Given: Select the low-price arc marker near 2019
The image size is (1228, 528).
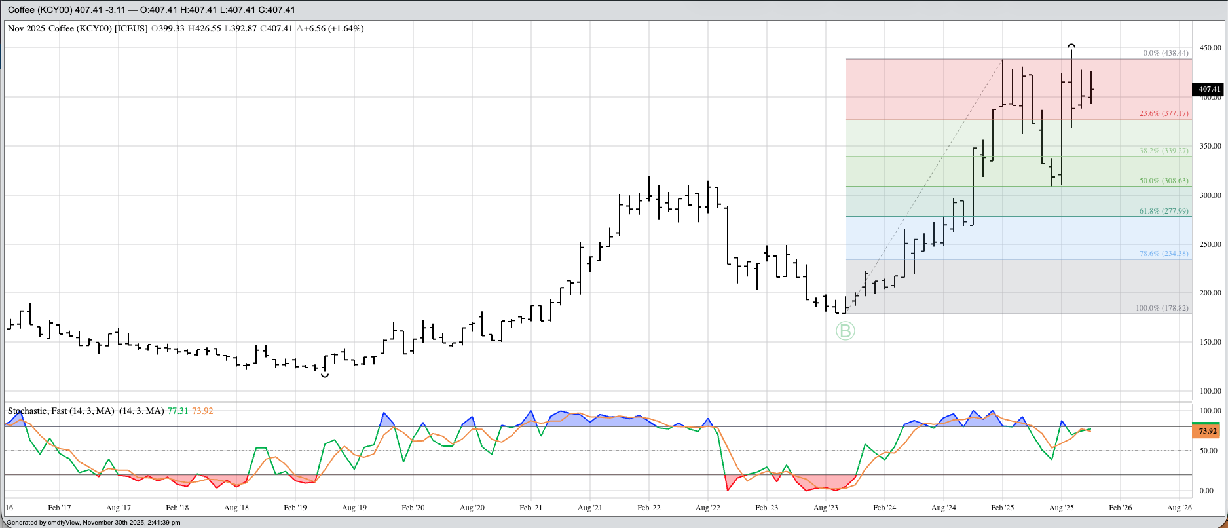Looking at the screenshot, I should click(325, 375).
